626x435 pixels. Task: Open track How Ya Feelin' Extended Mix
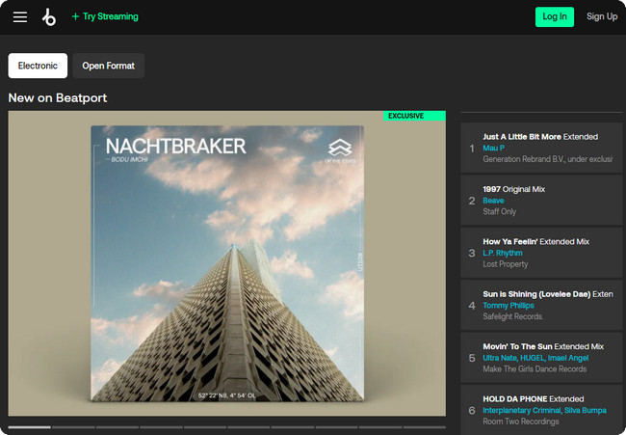pos(535,241)
